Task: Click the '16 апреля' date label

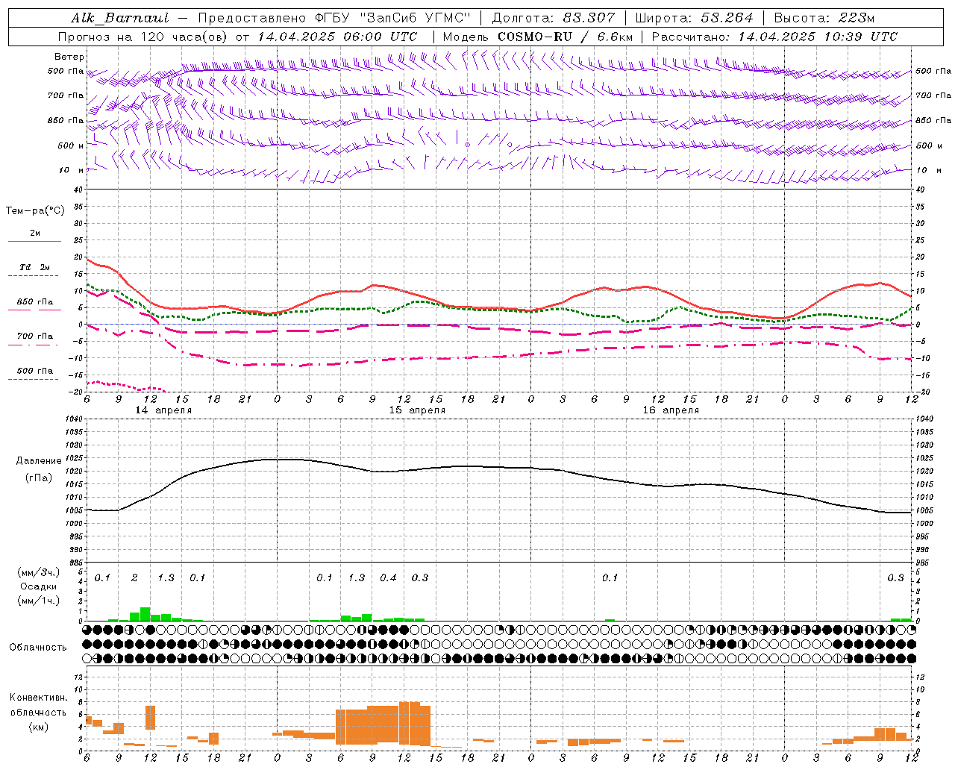Action: pos(671,410)
